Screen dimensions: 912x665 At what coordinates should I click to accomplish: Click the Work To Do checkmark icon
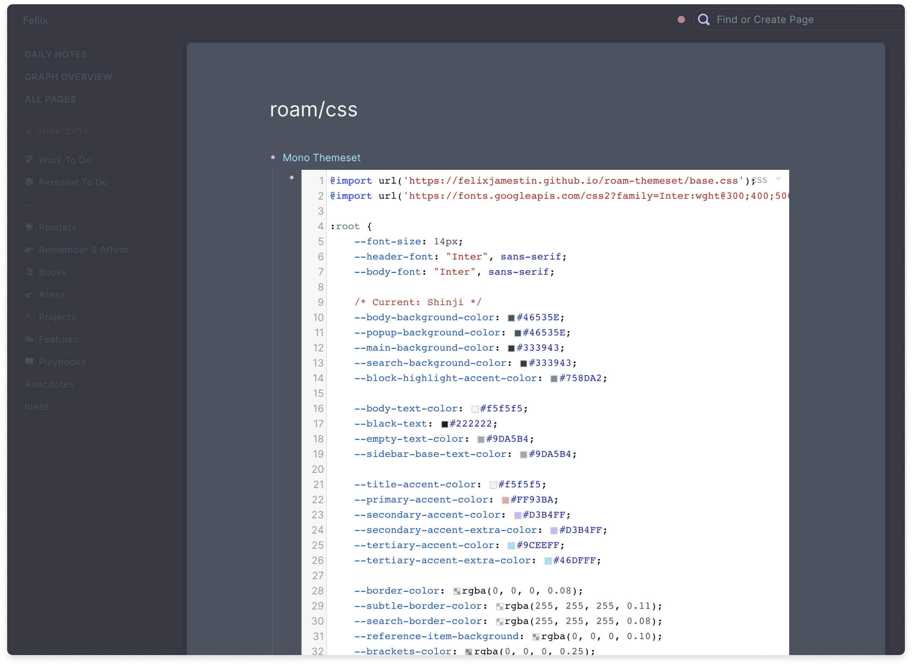[x=29, y=160]
